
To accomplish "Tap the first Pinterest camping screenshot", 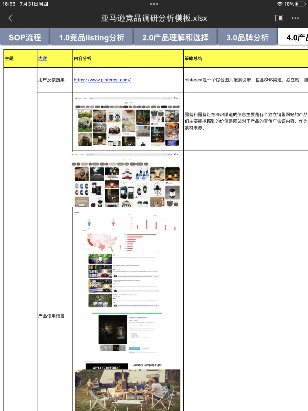I will point(128,121).
